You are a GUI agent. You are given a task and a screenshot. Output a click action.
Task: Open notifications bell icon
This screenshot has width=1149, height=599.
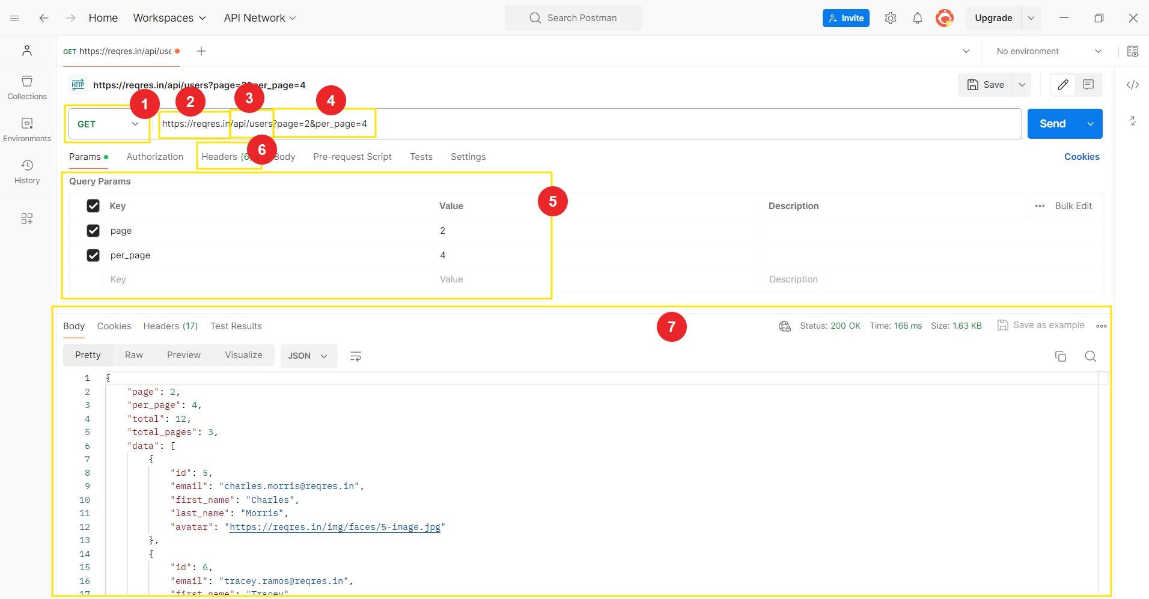[917, 18]
